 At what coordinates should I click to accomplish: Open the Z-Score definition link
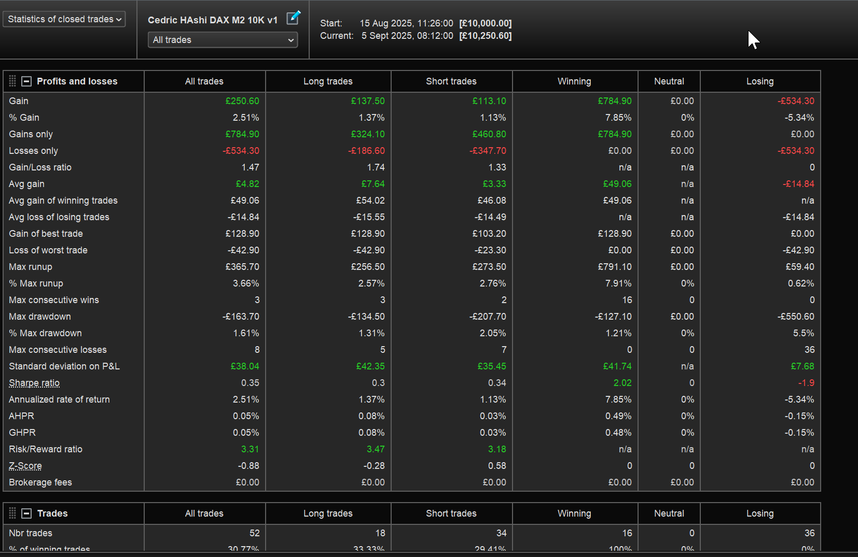click(x=25, y=466)
